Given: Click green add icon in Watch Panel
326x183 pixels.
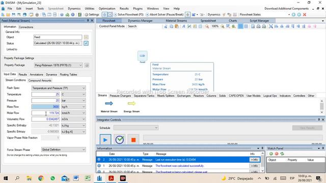Looking at the screenshot, I should (271, 154).
